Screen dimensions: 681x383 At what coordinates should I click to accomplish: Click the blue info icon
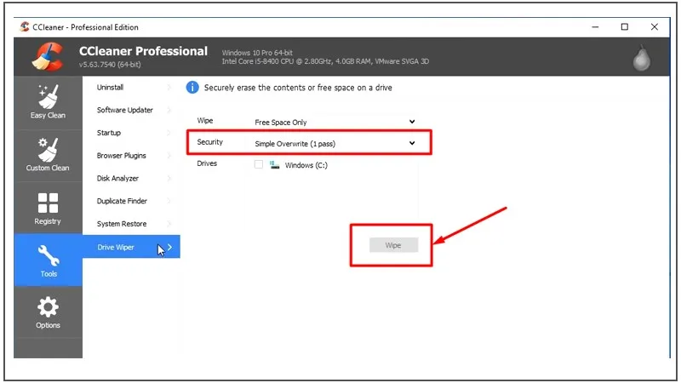tap(192, 88)
